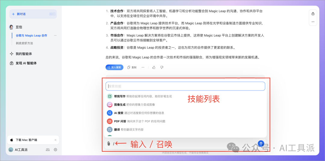
Task: Open the AI工具派 user profile avatar
Action: [x=11, y=150]
